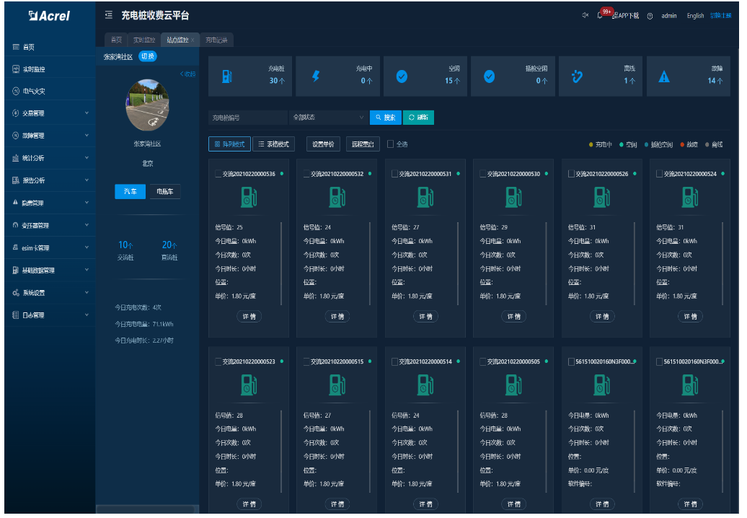
Task: Click the muted speaker icon in header
Action: click(x=585, y=15)
